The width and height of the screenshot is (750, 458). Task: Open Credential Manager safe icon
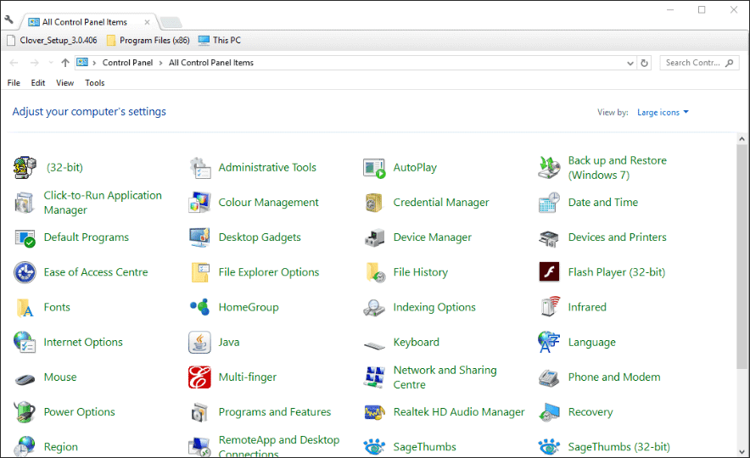374,203
